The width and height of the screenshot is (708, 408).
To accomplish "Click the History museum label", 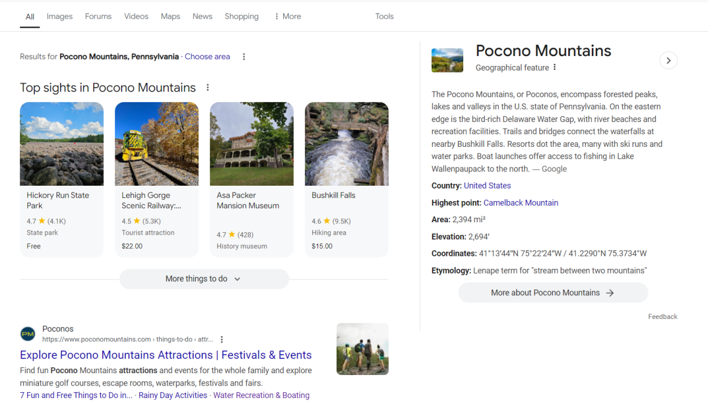I will (x=242, y=246).
